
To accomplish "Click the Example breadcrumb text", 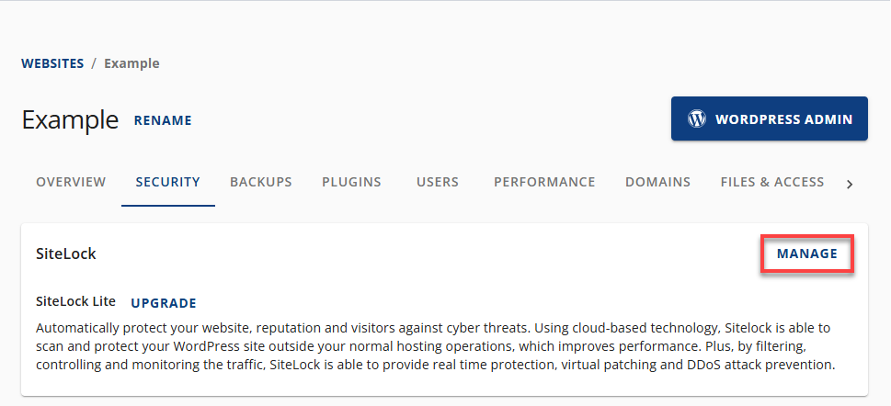I will point(131,63).
